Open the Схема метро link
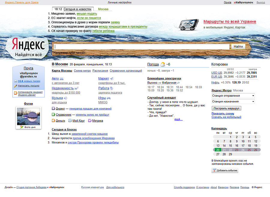The width and height of the screenshot is (270, 197). click(x=82, y=71)
